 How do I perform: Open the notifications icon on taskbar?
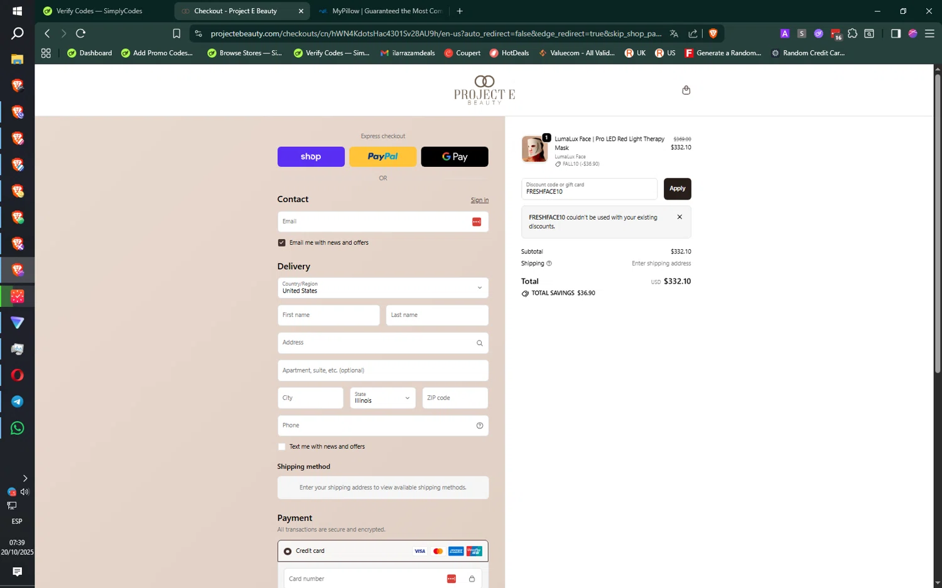coord(17,572)
